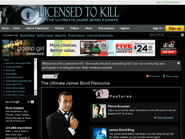Expand the Bond Girls tree arrow
185x139 pixels.
pos(4,70)
